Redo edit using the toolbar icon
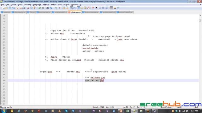This screenshot has height=113, width=202. coord(43,8)
